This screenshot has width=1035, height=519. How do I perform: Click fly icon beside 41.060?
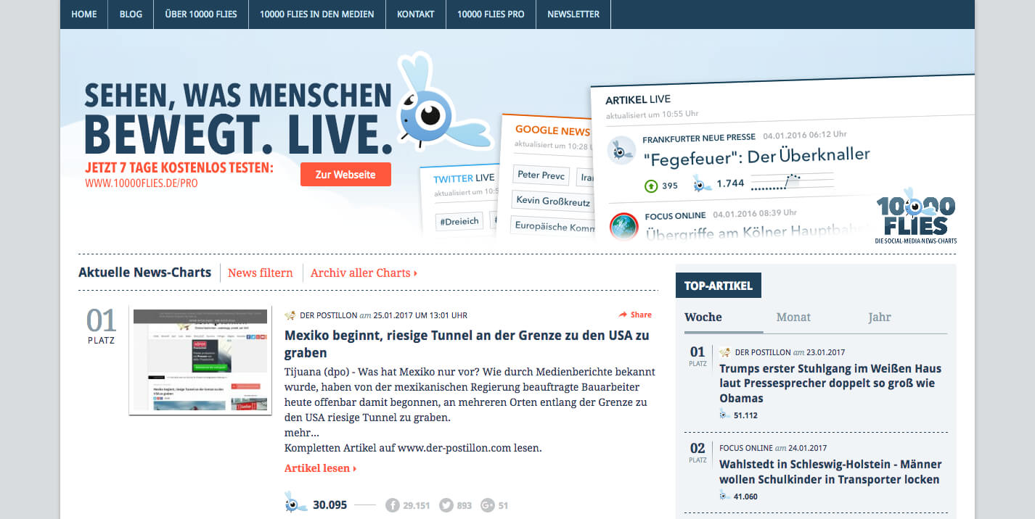(x=724, y=496)
